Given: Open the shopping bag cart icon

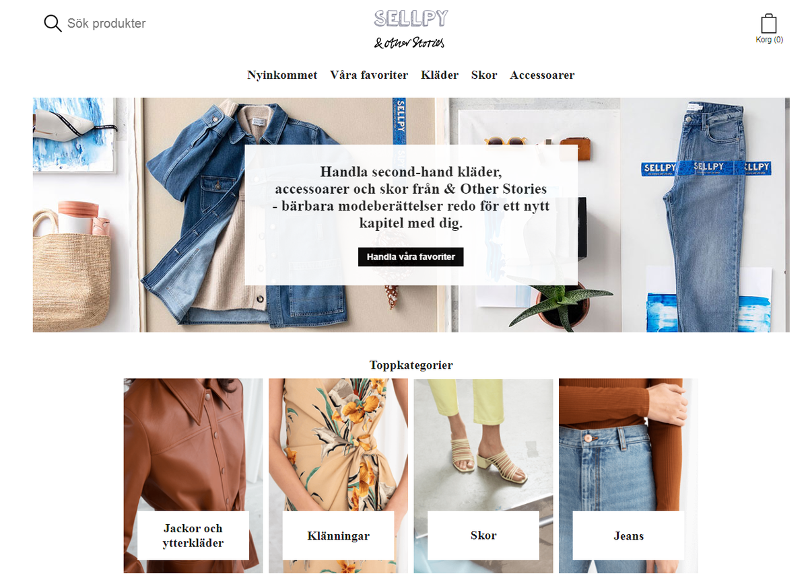Looking at the screenshot, I should pyautogui.click(x=769, y=24).
